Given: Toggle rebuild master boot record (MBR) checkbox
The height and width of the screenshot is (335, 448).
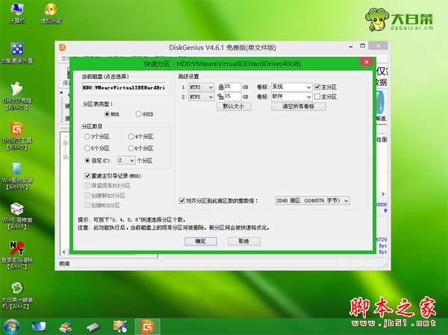Looking at the screenshot, I should click(x=87, y=176).
